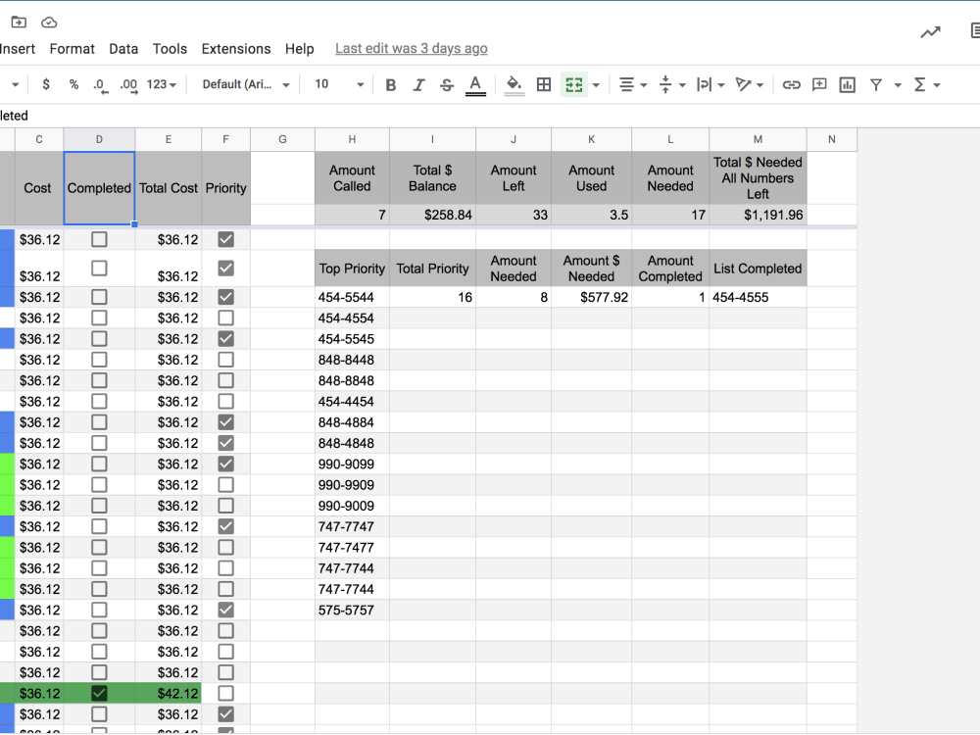
Task: Format selection as currency
Action: tap(45, 84)
